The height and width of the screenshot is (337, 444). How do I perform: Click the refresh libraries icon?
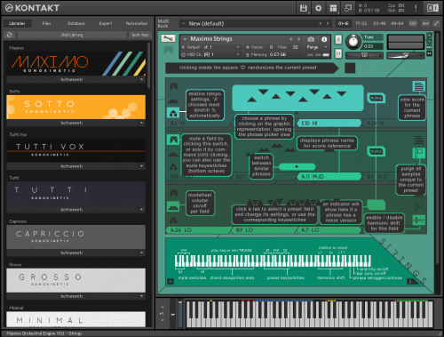point(9,35)
